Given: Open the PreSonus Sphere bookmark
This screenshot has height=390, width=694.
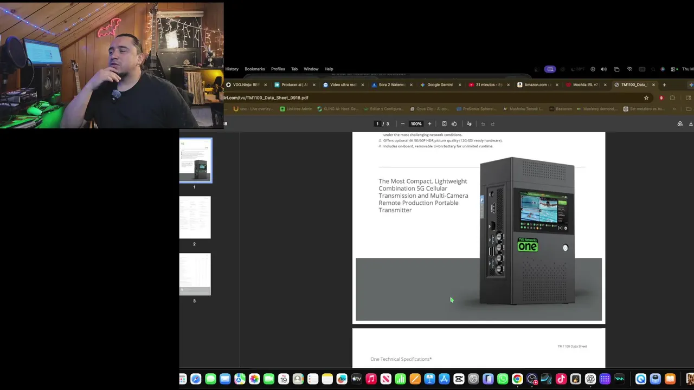Looking at the screenshot, I should tap(475, 109).
